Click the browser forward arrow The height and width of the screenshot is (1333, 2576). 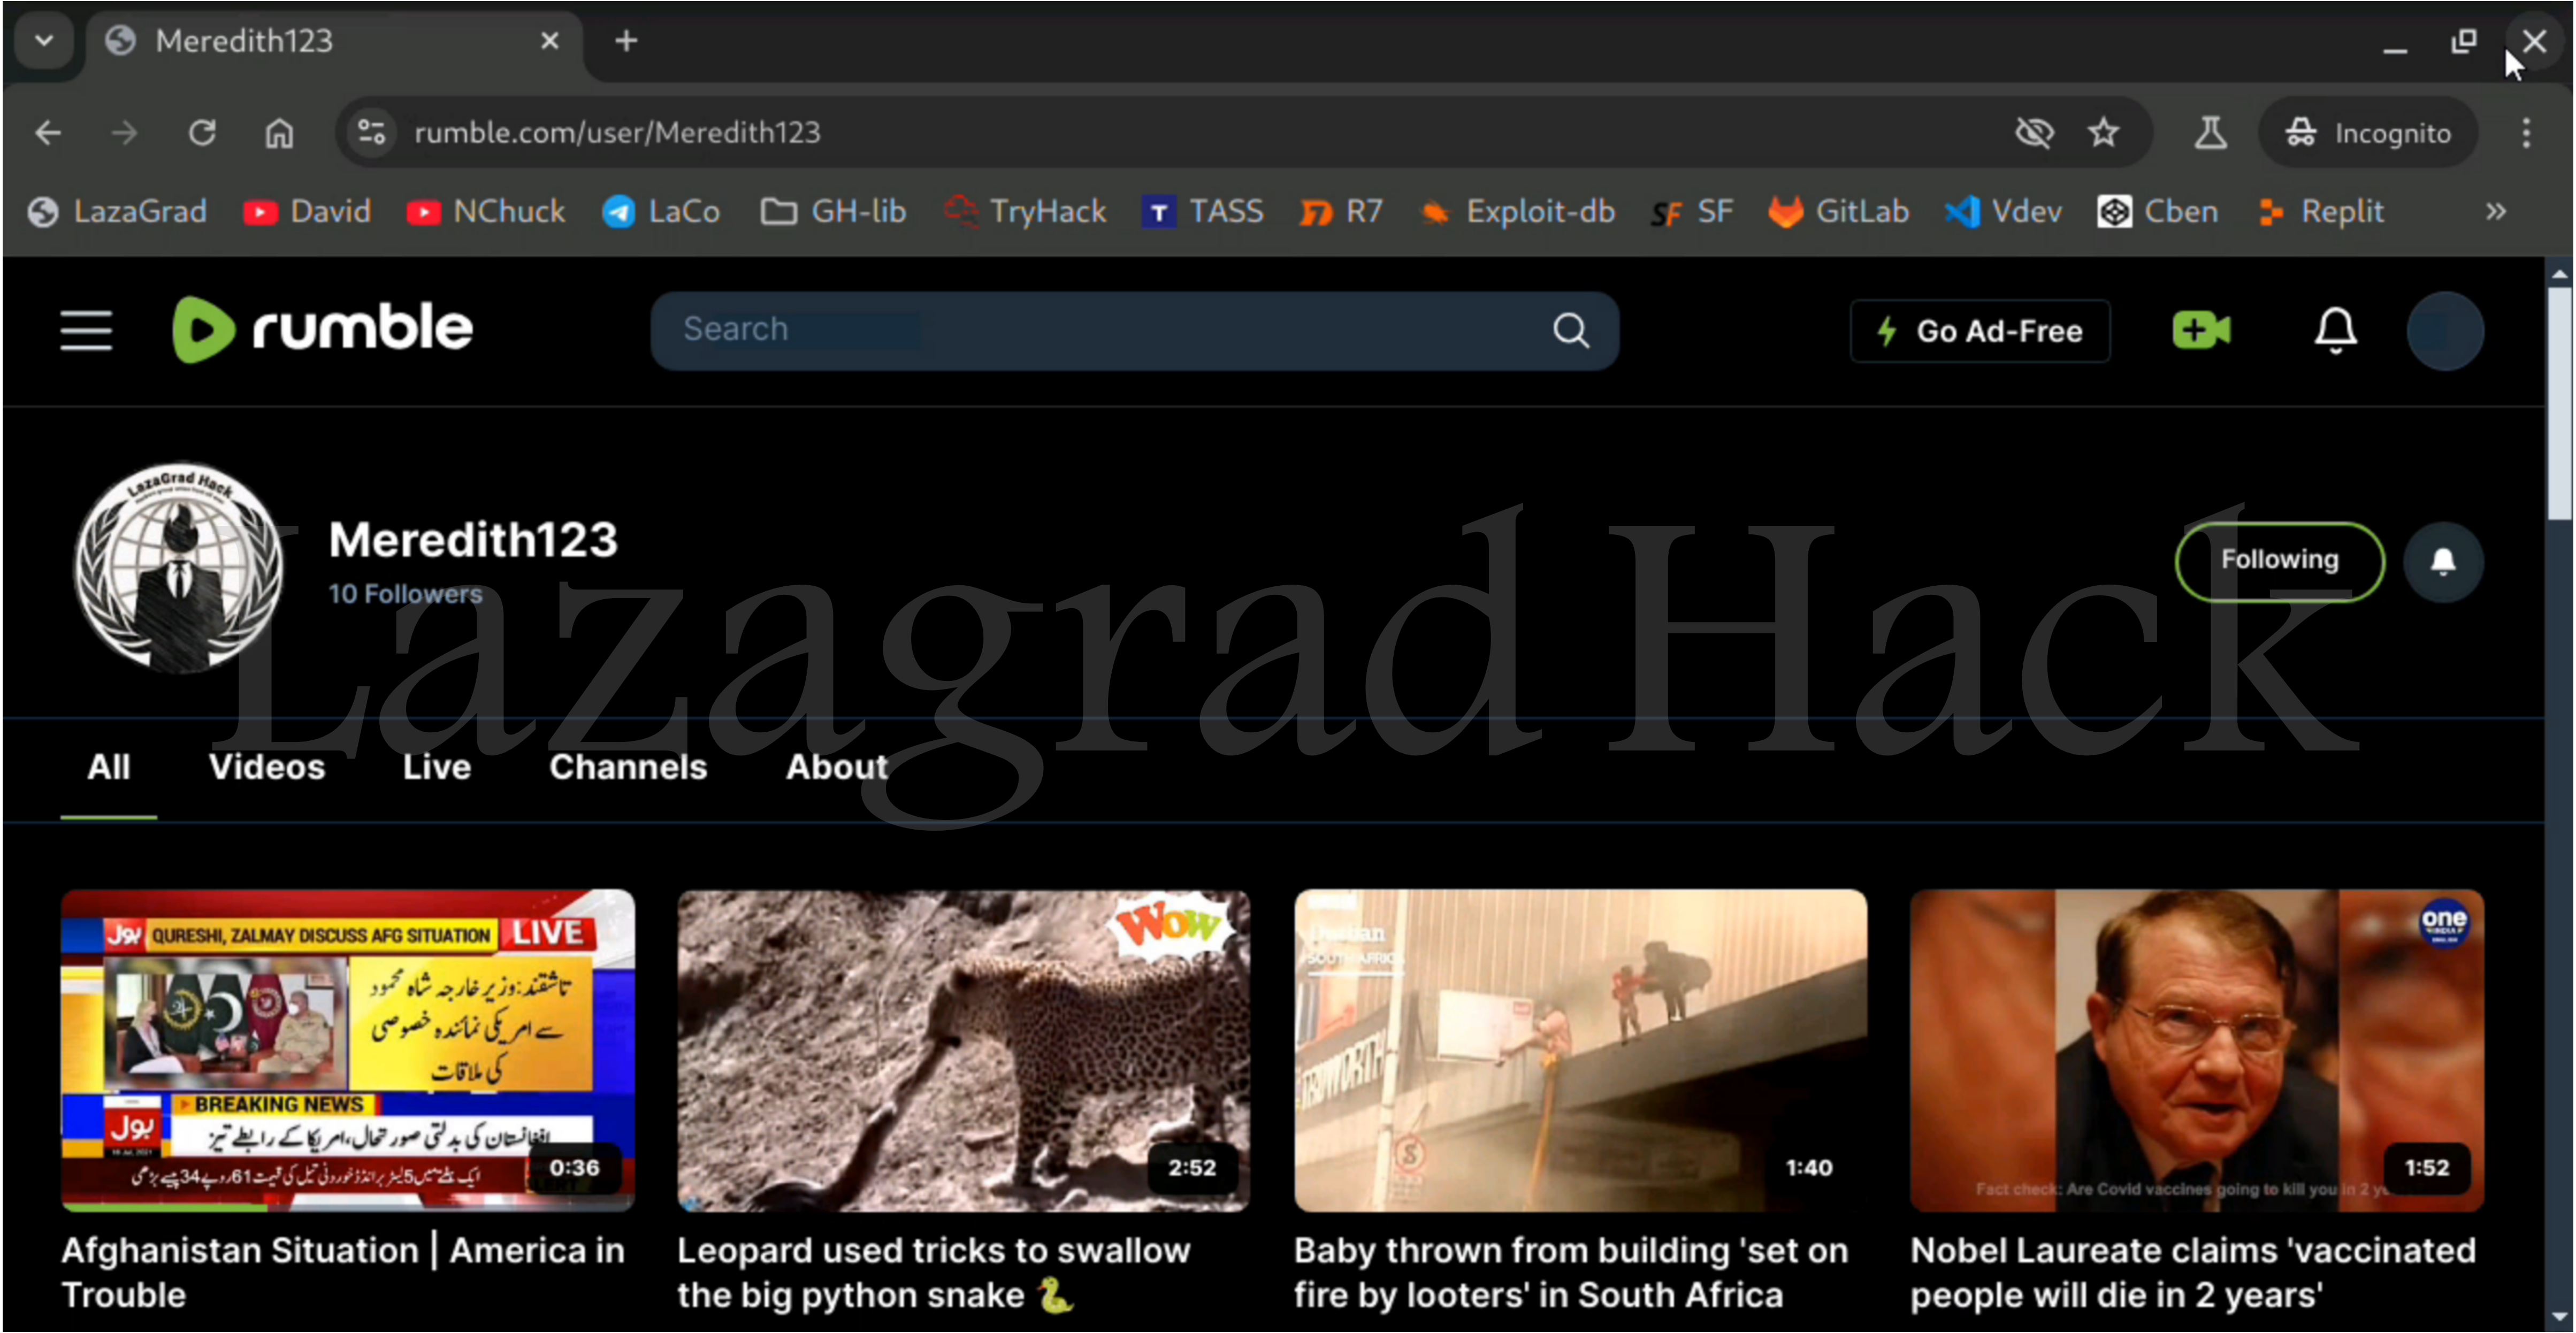[124, 132]
